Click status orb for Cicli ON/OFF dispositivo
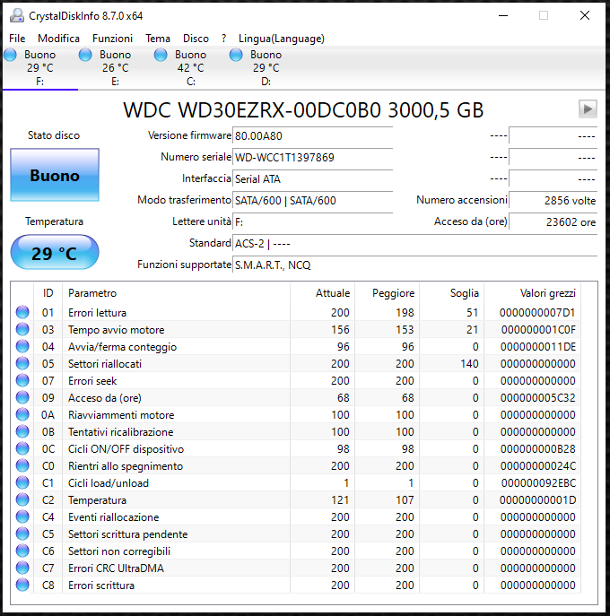610x616 pixels. click(x=22, y=448)
